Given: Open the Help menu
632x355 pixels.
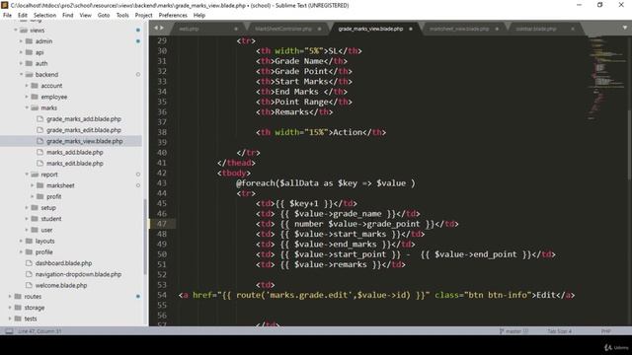Looking at the screenshot, I should pyautogui.click(x=199, y=16).
